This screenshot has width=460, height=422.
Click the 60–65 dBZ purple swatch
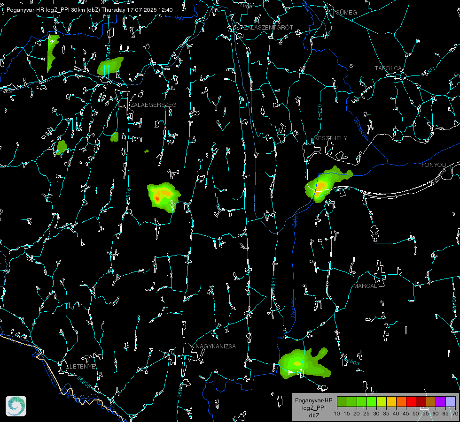click(x=441, y=401)
